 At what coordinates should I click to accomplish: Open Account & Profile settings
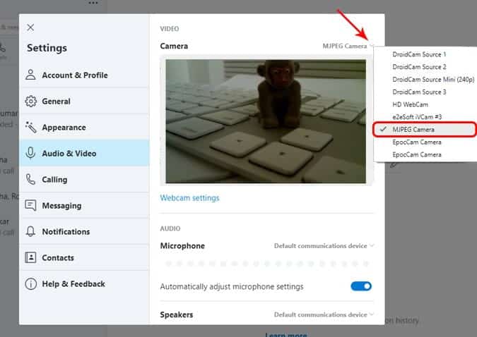(x=84, y=75)
